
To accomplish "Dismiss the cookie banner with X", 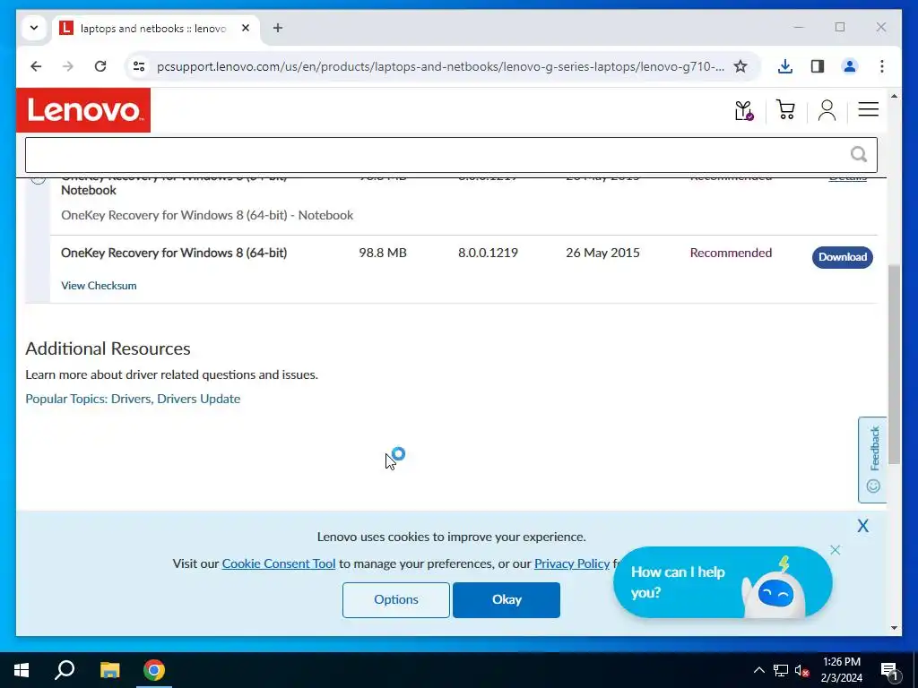I will point(863,525).
